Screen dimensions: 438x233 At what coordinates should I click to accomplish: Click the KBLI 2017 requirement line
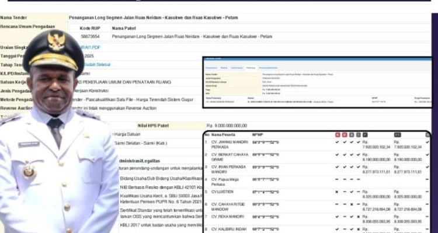(x=161, y=225)
